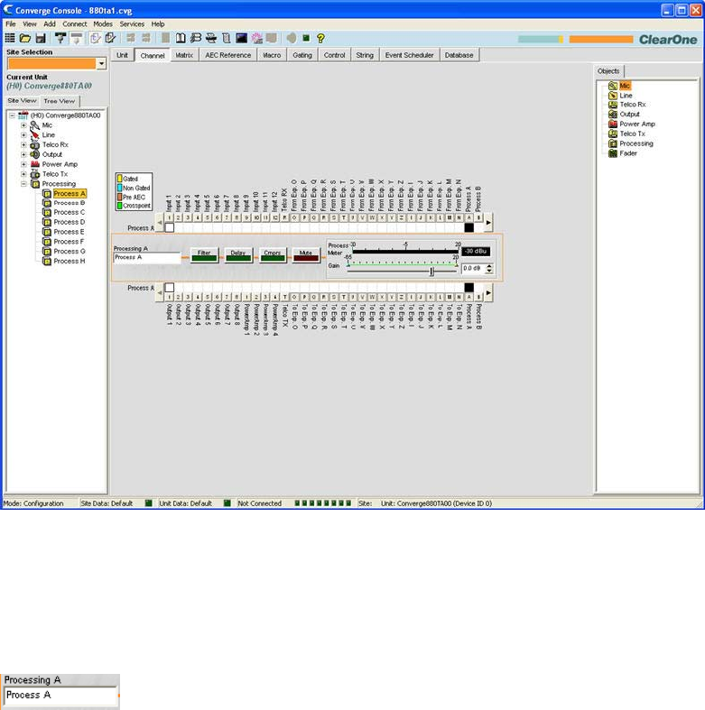The width and height of the screenshot is (705, 710).
Task: Select Telco Tx object in Objects panel
Action: [x=626, y=134]
